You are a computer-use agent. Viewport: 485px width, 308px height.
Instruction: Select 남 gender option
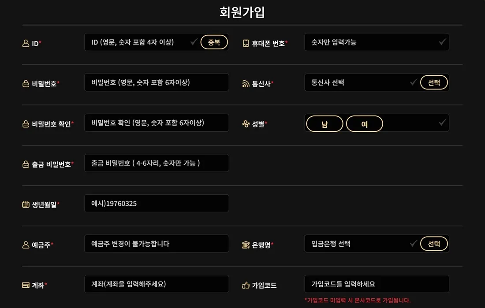[x=325, y=124]
